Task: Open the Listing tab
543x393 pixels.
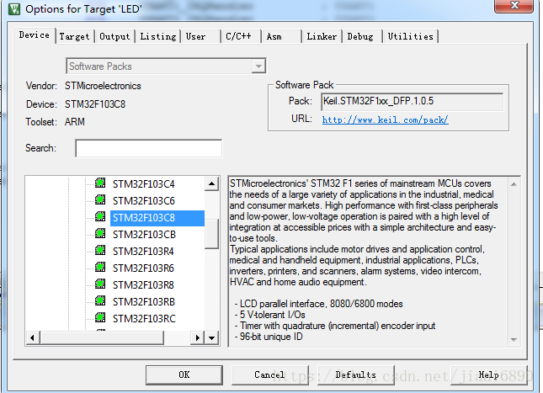Action: pyautogui.click(x=158, y=36)
